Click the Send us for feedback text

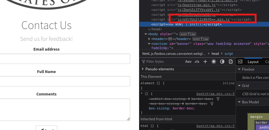pyautogui.click(x=46, y=39)
